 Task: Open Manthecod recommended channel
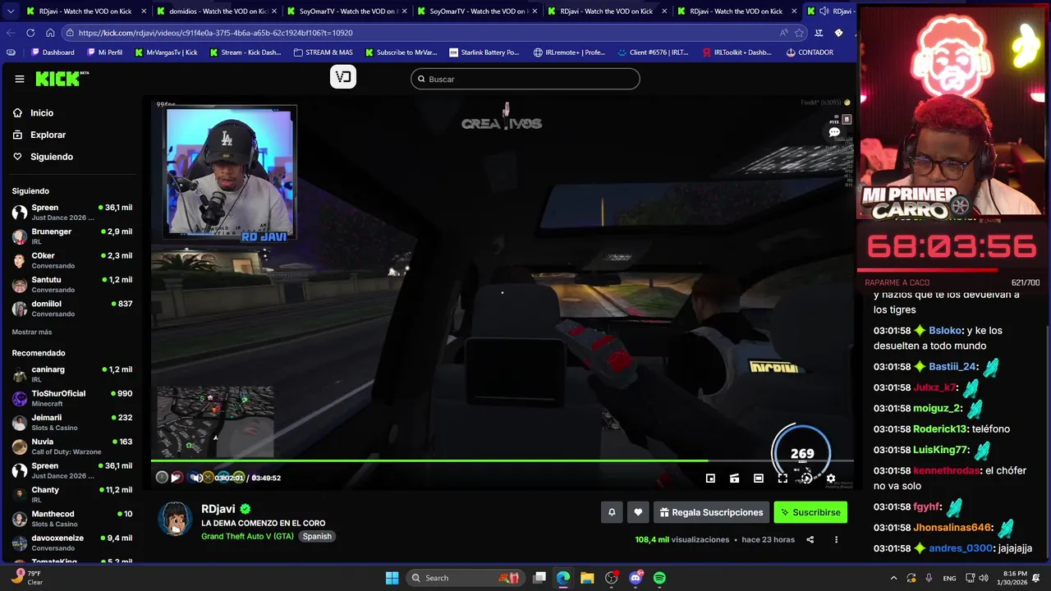click(72, 519)
